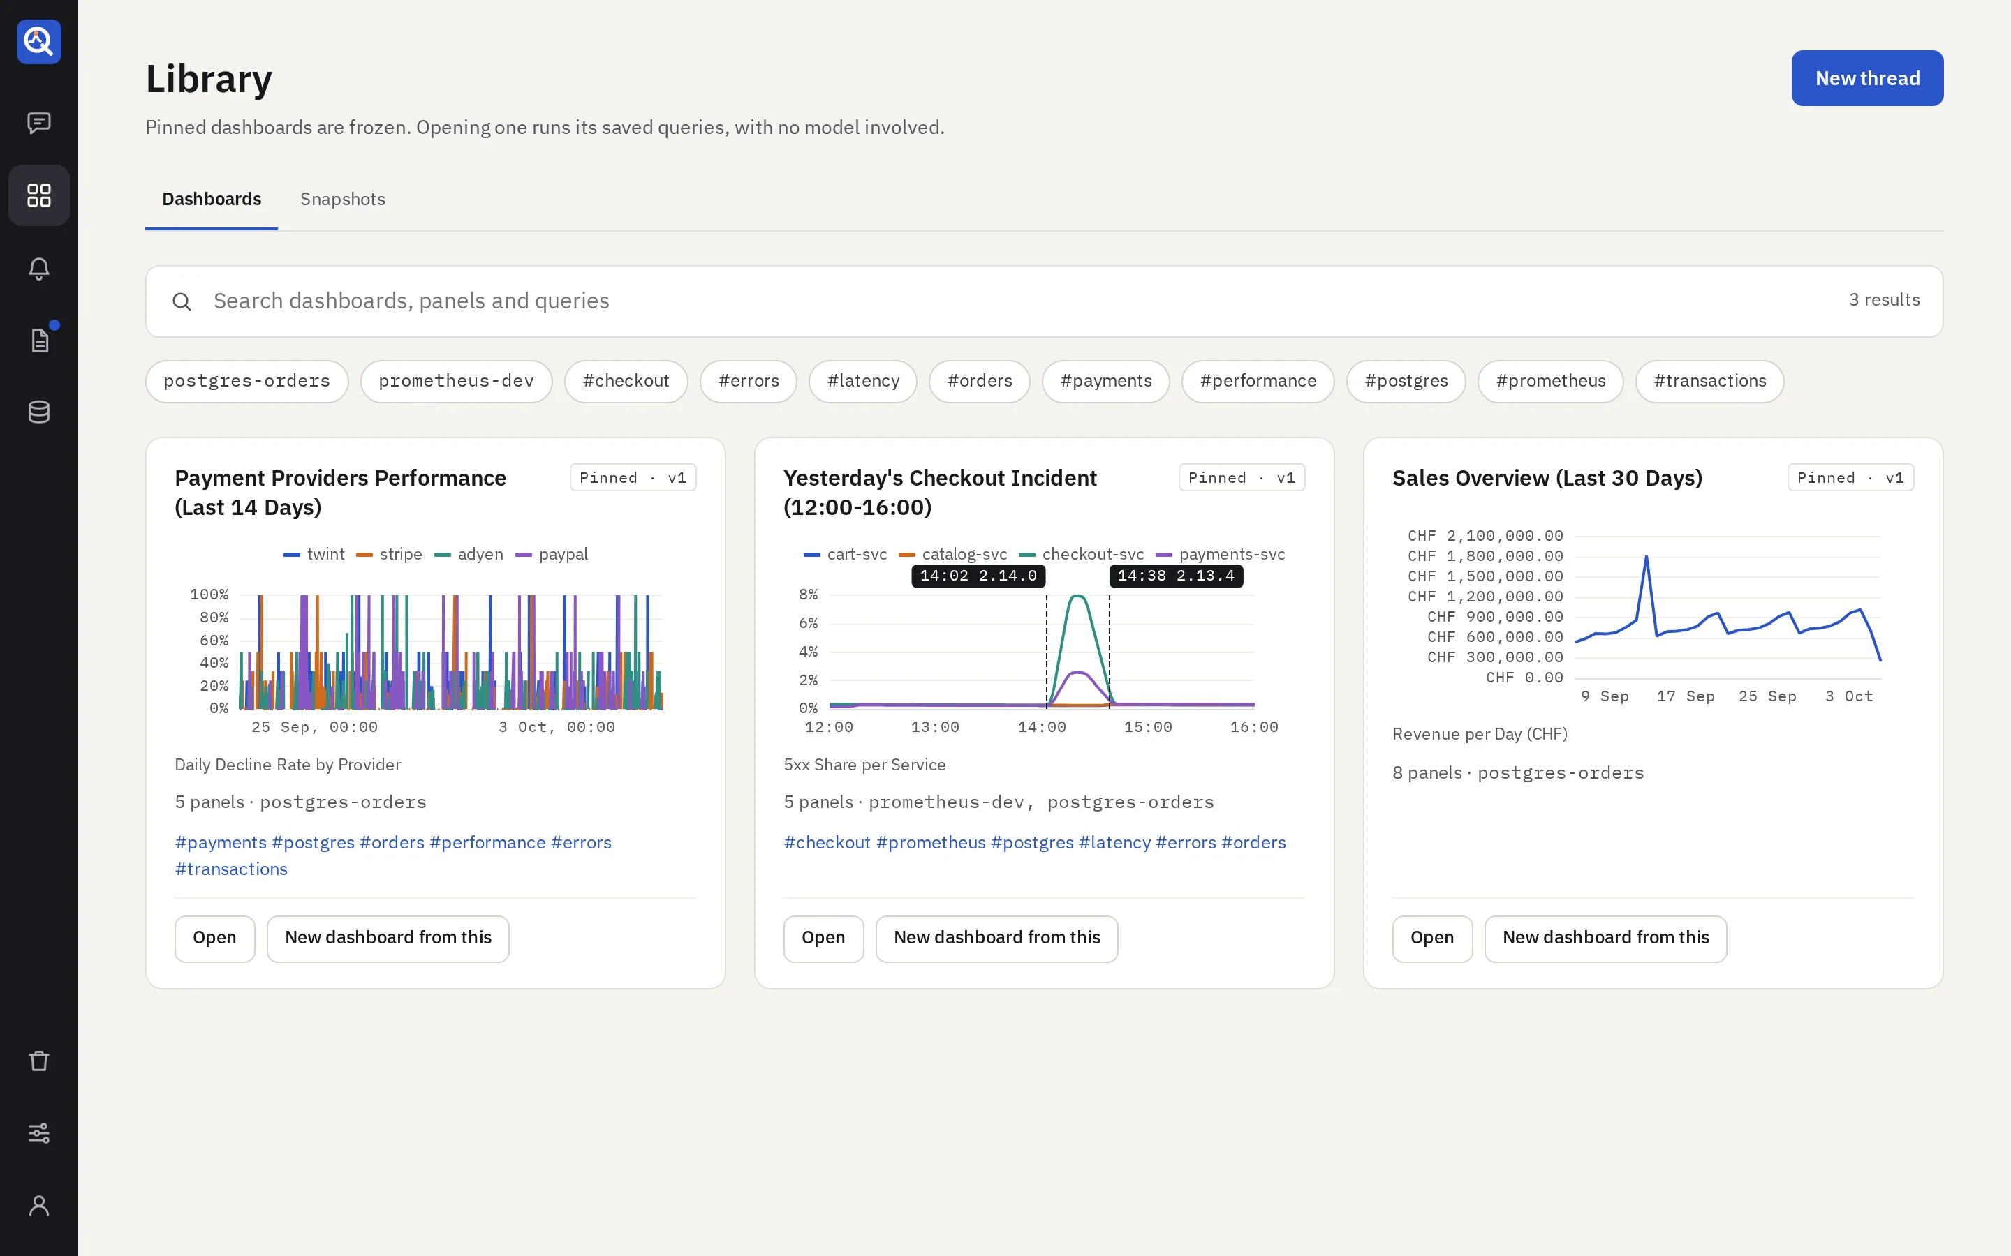This screenshot has width=2011, height=1256.
Task: Toggle the #checkout tag filter chip
Action: point(626,381)
